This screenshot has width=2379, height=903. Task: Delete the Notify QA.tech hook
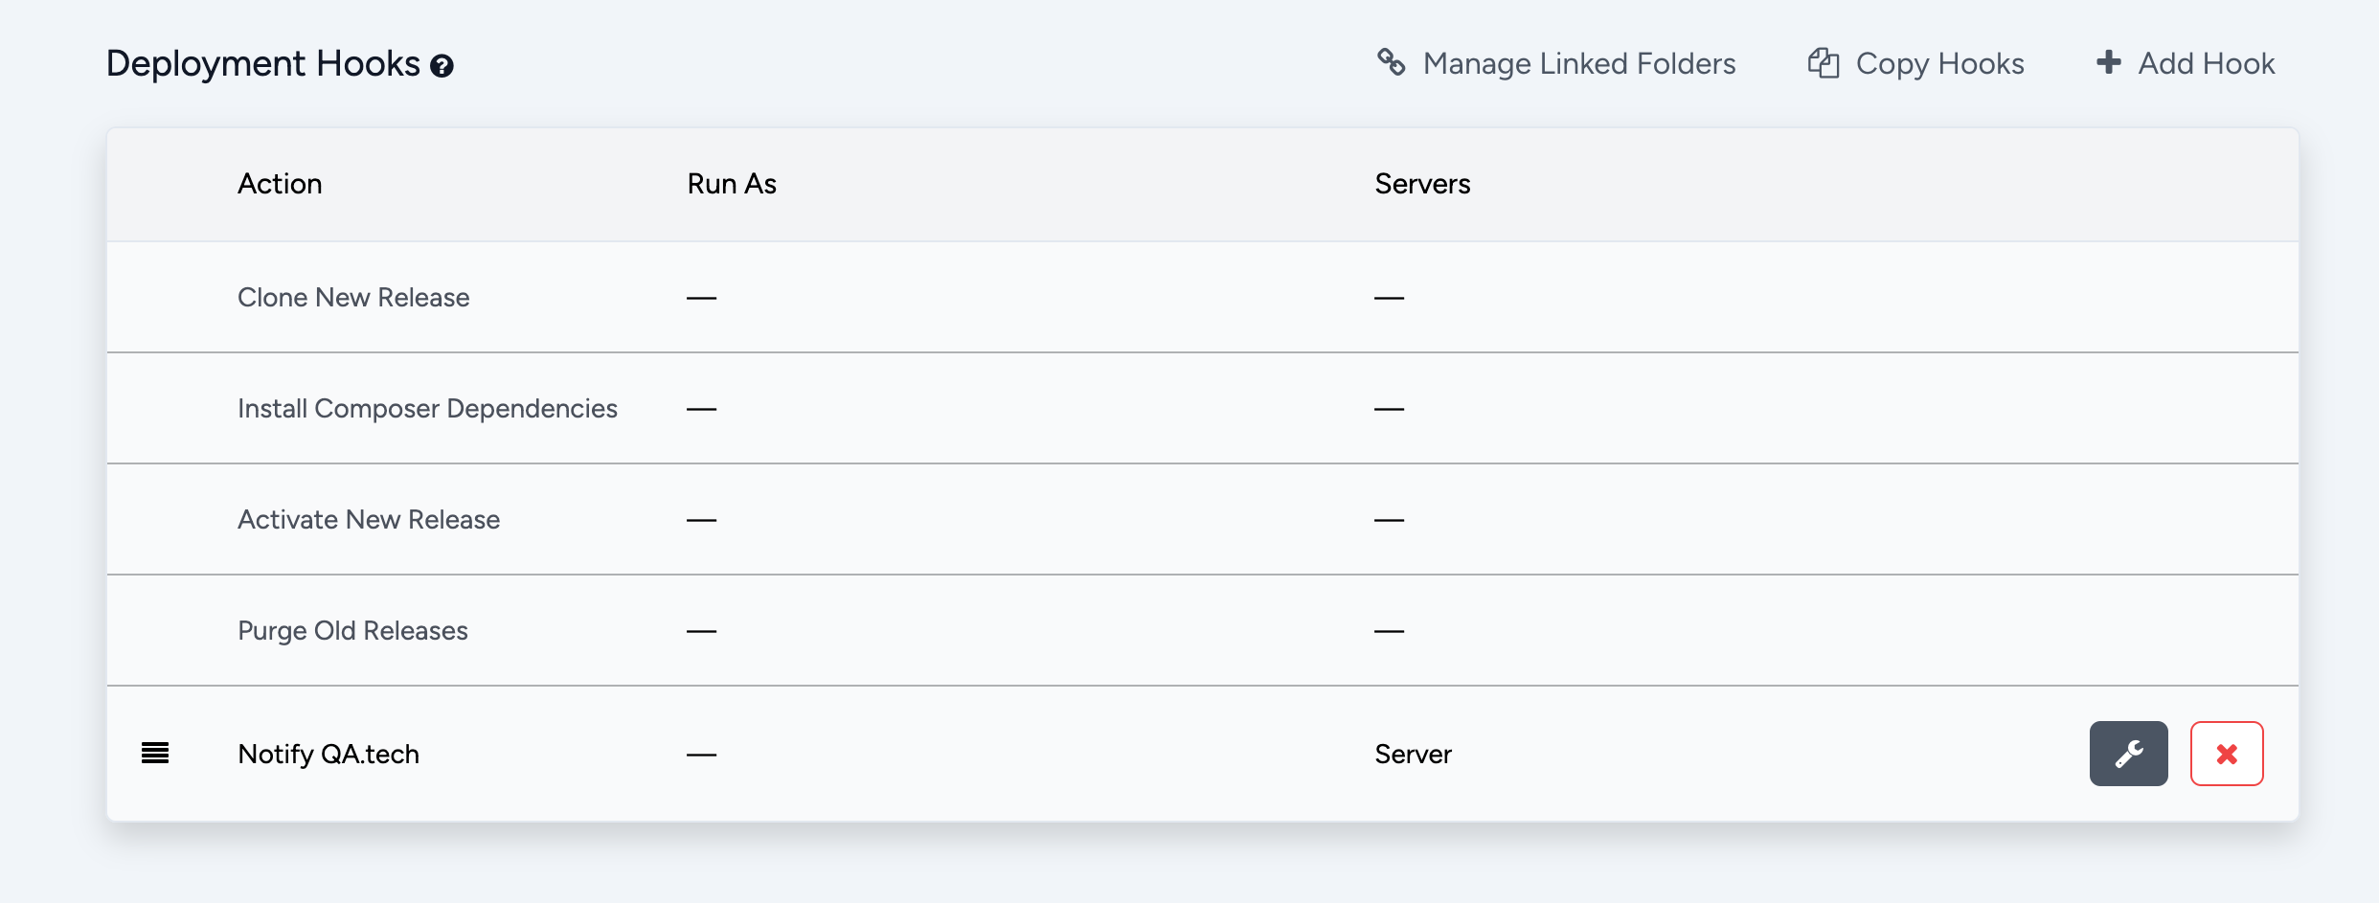tap(2226, 754)
